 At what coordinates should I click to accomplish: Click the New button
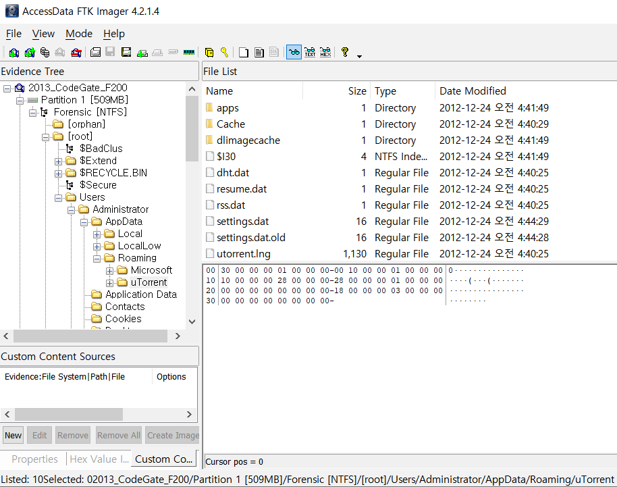pyautogui.click(x=13, y=435)
